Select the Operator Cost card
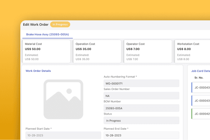210x140 pixels. click(x=148, y=51)
